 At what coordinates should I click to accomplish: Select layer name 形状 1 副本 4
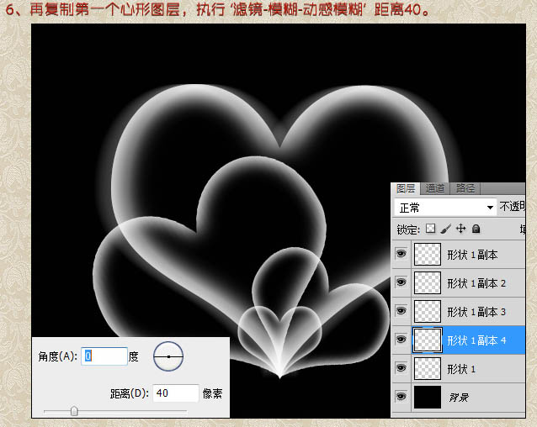coord(476,340)
